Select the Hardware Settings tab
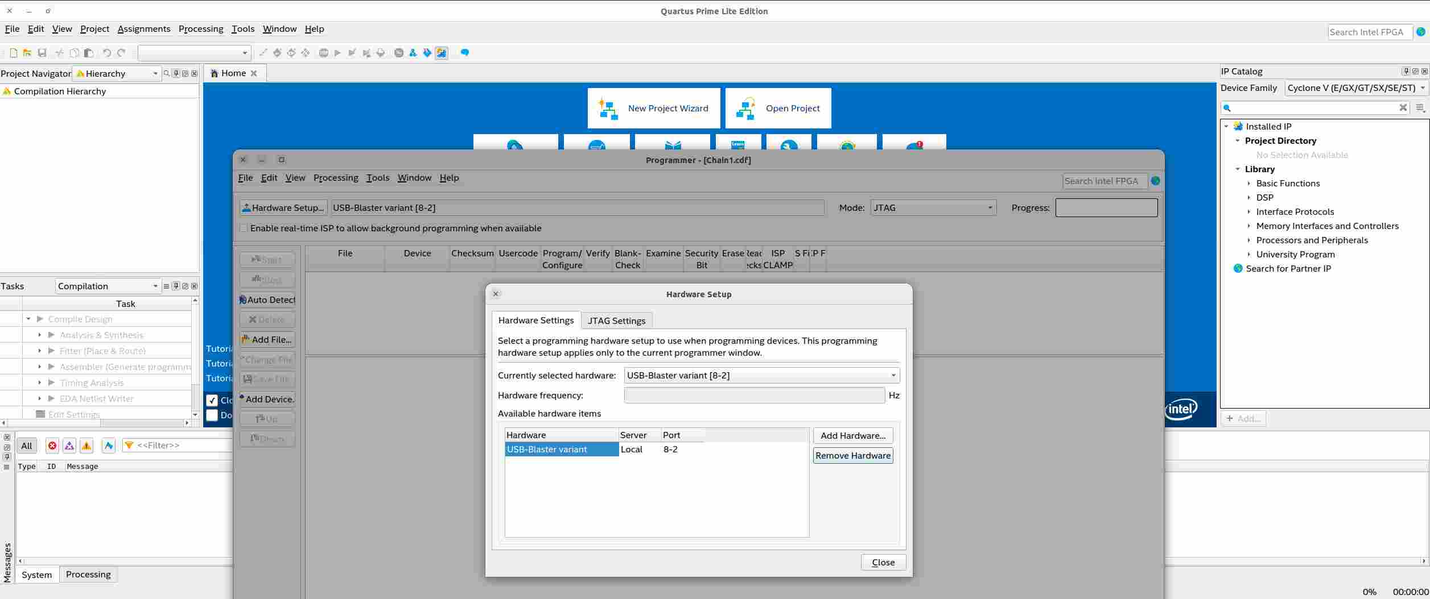 tap(536, 320)
